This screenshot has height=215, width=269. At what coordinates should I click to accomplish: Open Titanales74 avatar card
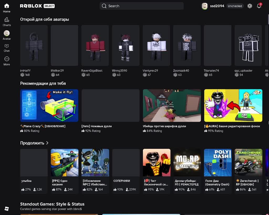tap(218, 45)
